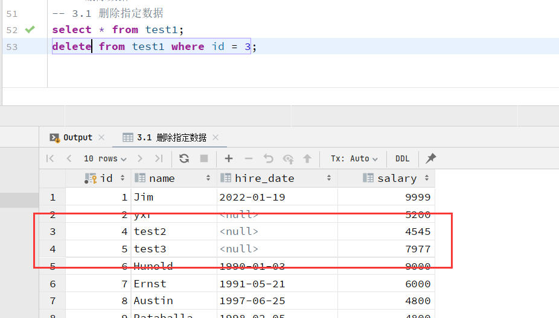The image size is (559, 318).
Task: Go to previous page of results
Action: 69,158
